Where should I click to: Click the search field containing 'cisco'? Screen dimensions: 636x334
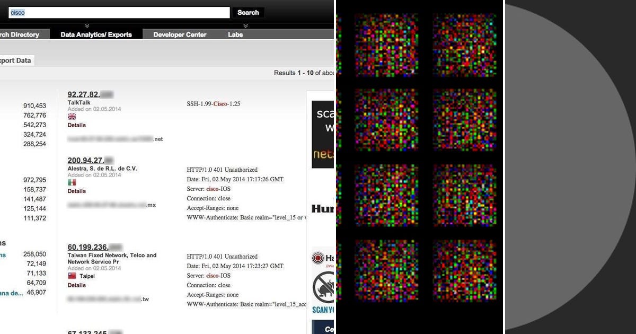[118, 12]
